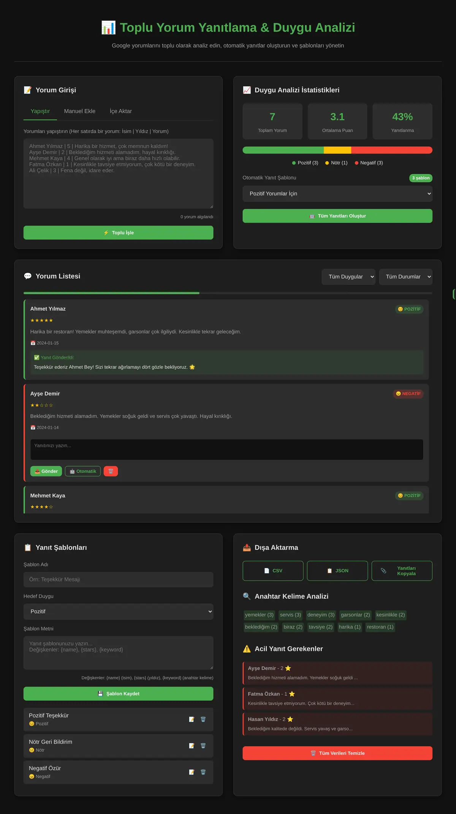Copy replies with Yanıtları Kopyala
The image size is (456, 814).
point(402,571)
